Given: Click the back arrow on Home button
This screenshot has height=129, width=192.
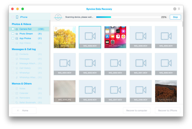Looking at the screenshot, I should (x=18, y=111).
